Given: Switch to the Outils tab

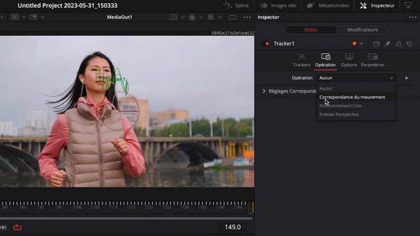Looking at the screenshot, I should tap(310, 29).
